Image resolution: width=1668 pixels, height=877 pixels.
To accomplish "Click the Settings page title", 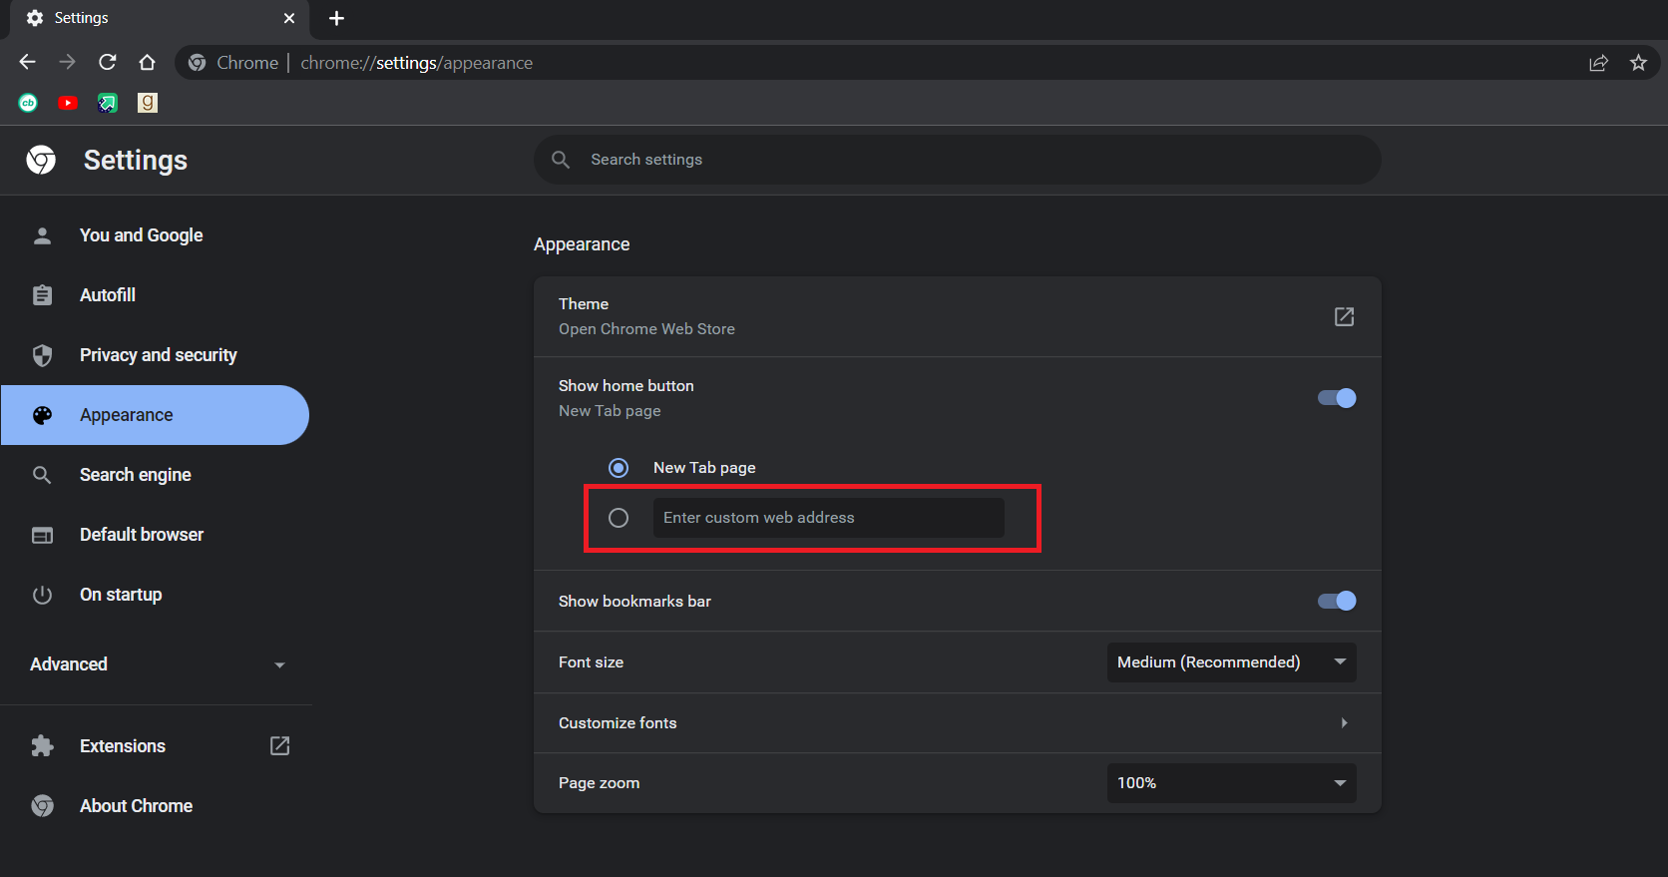I will (x=136, y=161).
